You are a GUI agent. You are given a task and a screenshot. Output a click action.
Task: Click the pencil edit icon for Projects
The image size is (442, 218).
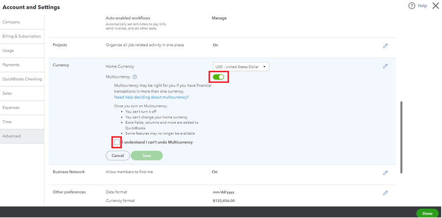pyautogui.click(x=385, y=46)
